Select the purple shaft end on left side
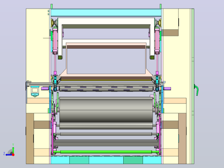 [45, 88]
